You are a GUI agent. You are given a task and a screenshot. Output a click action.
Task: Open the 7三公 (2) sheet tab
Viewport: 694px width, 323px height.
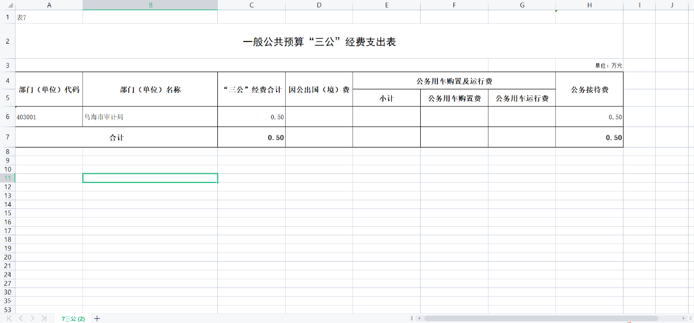(x=73, y=319)
